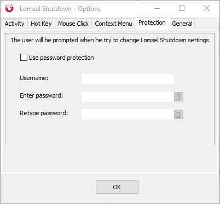Reveal password beside Enter password field
The height and width of the screenshot is (204, 220).
tap(178, 97)
